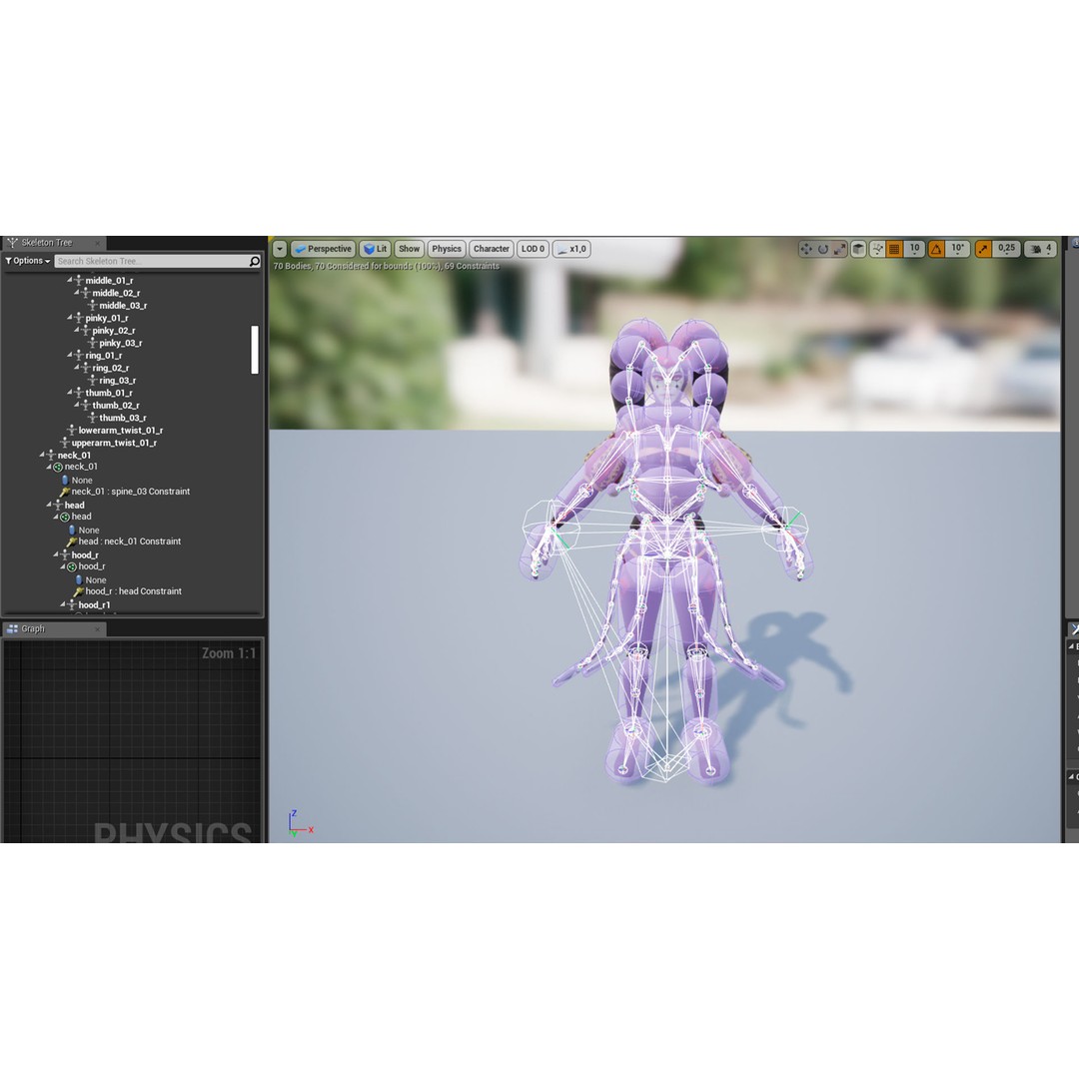Open grid snap value 10 dropdown

pyautogui.click(x=914, y=249)
